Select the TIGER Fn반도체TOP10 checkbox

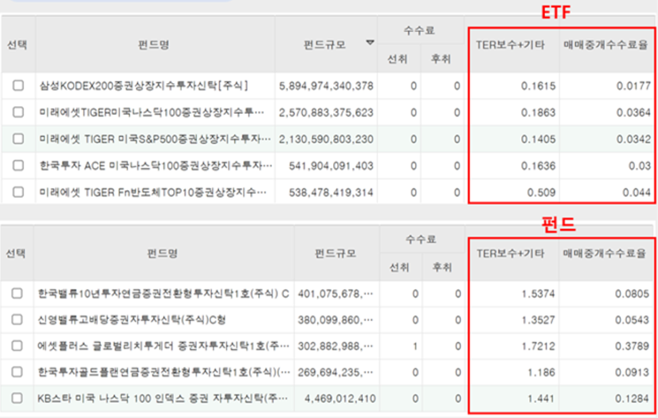(18, 192)
